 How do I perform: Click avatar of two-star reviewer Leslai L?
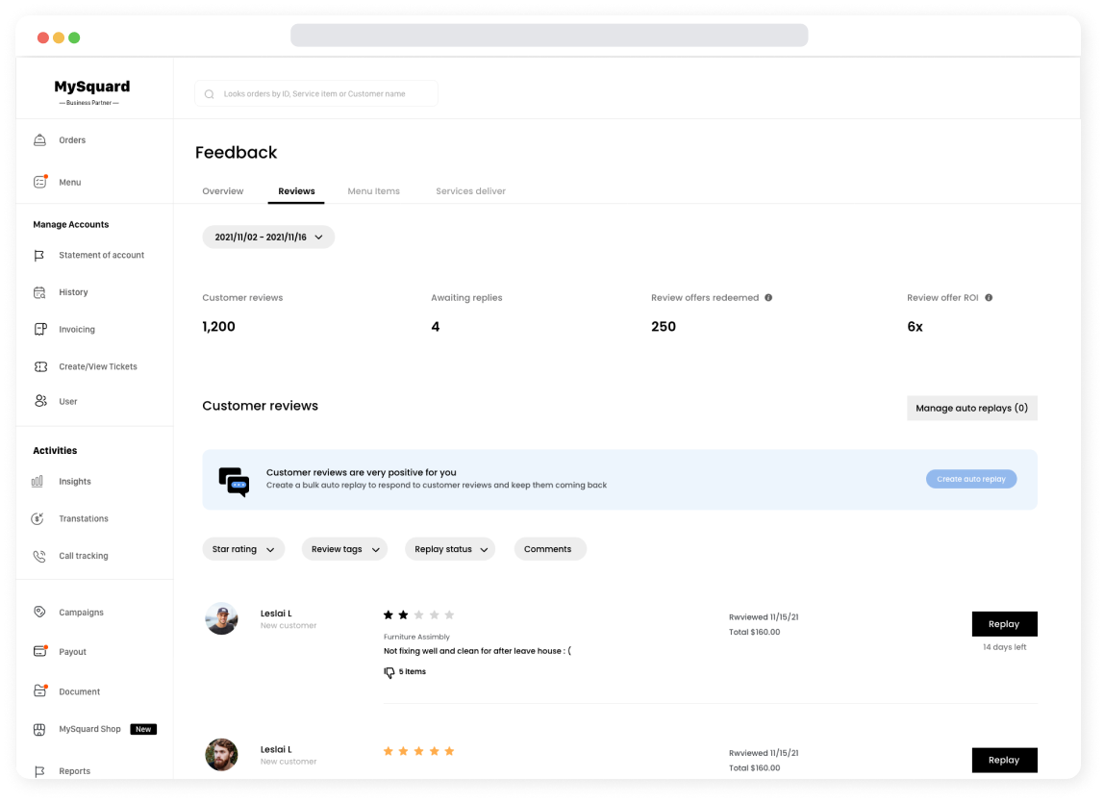pyautogui.click(x=221, y=619)
